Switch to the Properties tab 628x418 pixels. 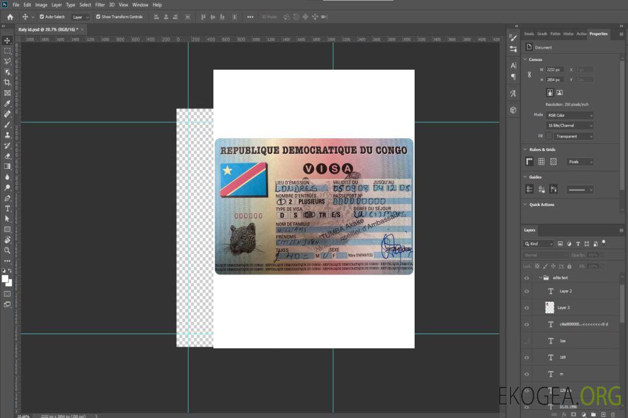click(x=598, y=34)
